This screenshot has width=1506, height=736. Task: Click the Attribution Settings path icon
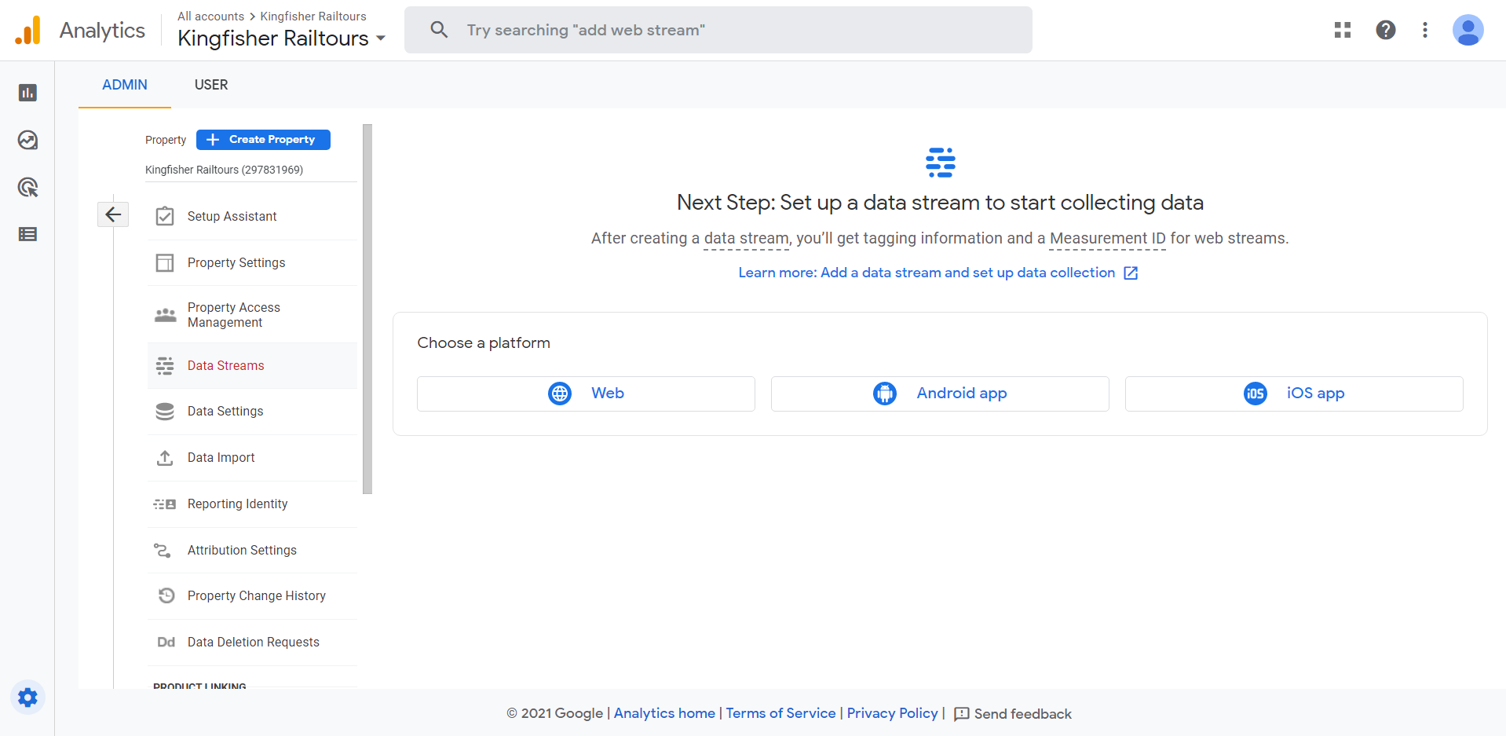click(x=163, y=550)
